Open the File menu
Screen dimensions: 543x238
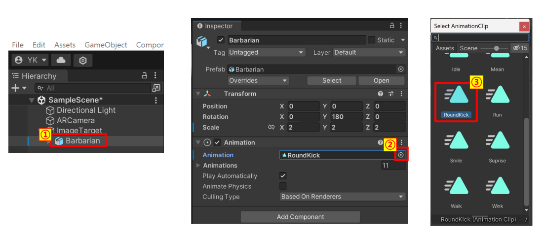click(18, 45)
